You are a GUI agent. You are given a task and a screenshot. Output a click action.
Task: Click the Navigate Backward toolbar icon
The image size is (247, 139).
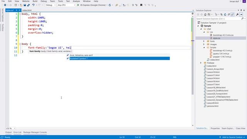pyautogui.click(x=5, y=5)
